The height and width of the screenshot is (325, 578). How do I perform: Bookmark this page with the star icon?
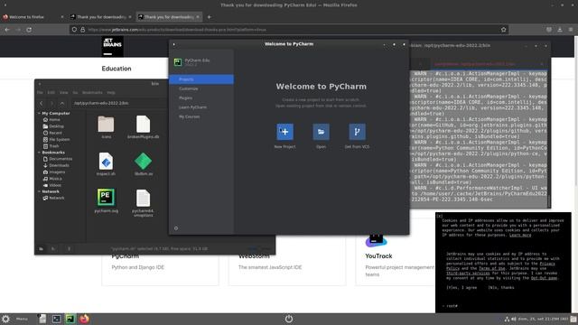pyautogui.click(x=504, y=30)
